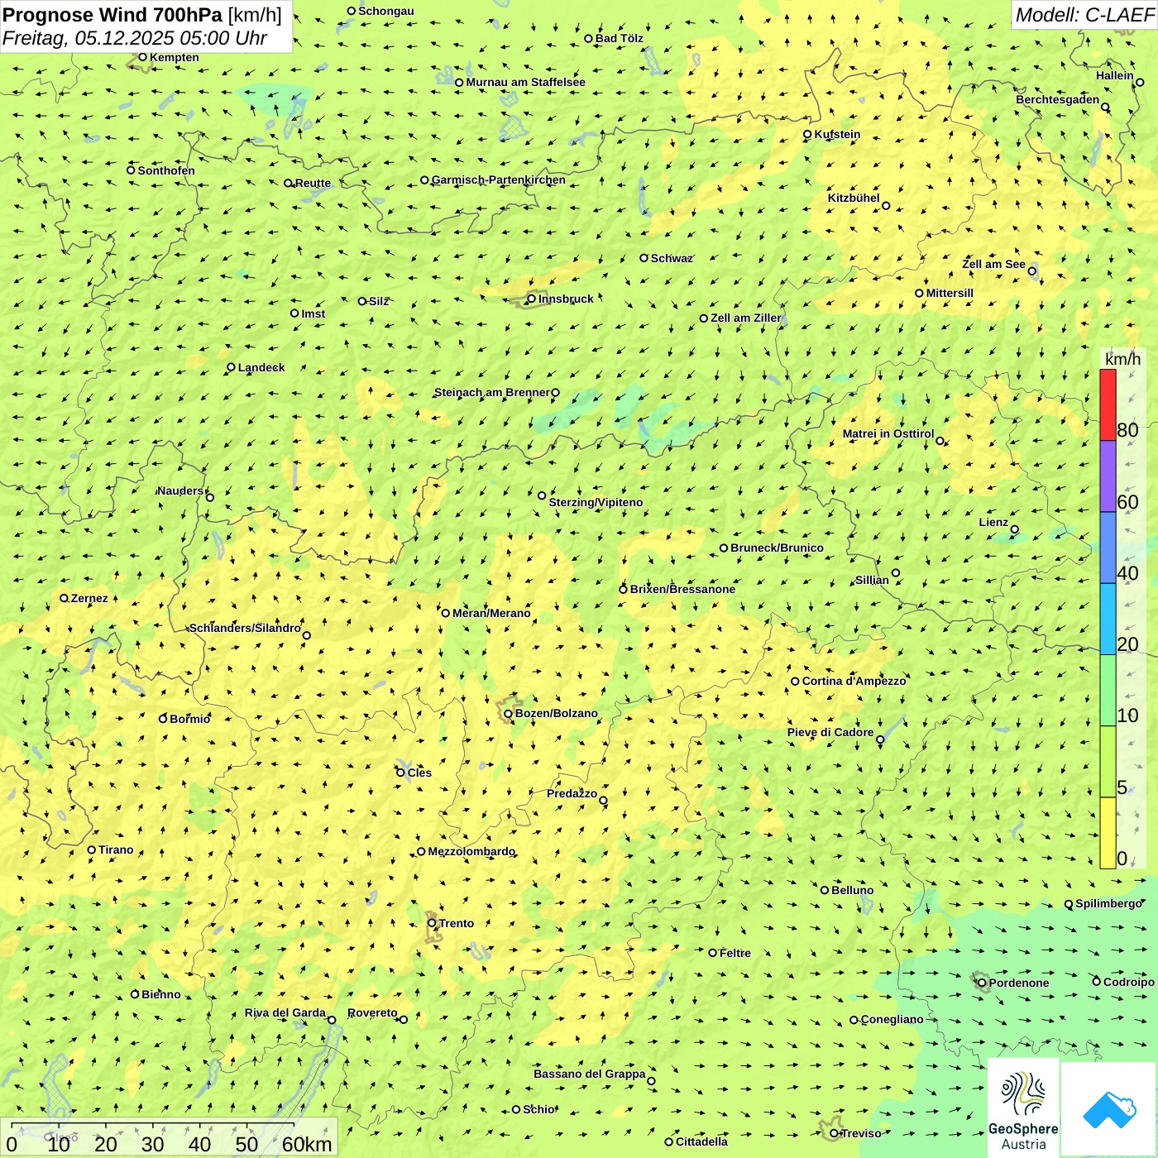Select the Matrei in Osttirol label
Image resolution: width=1158 pixels, height=1158 pixels.
coord(888,433)
